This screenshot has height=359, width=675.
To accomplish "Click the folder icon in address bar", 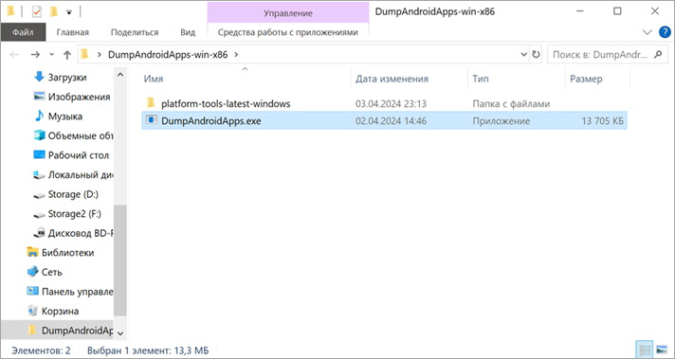I will 84,55.
